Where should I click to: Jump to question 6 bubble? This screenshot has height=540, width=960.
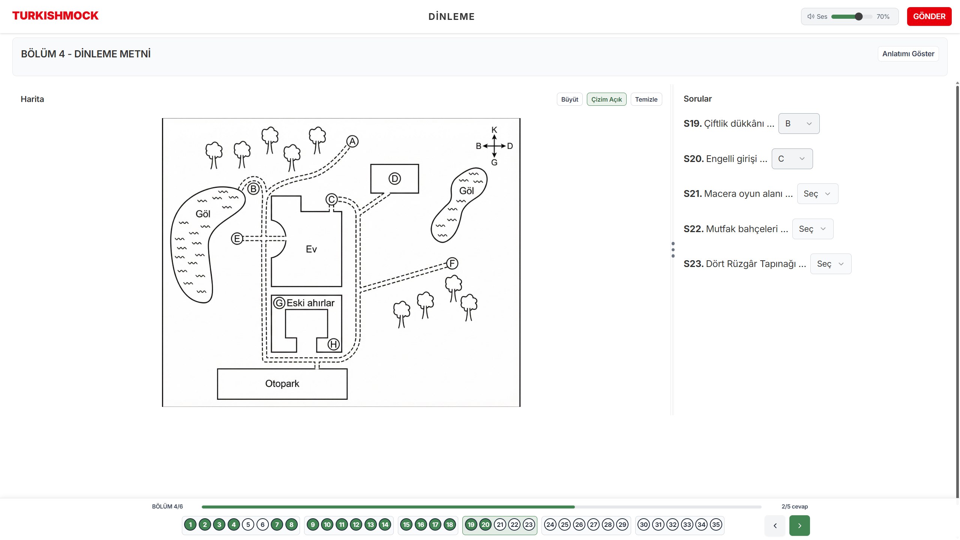point(262,525)
